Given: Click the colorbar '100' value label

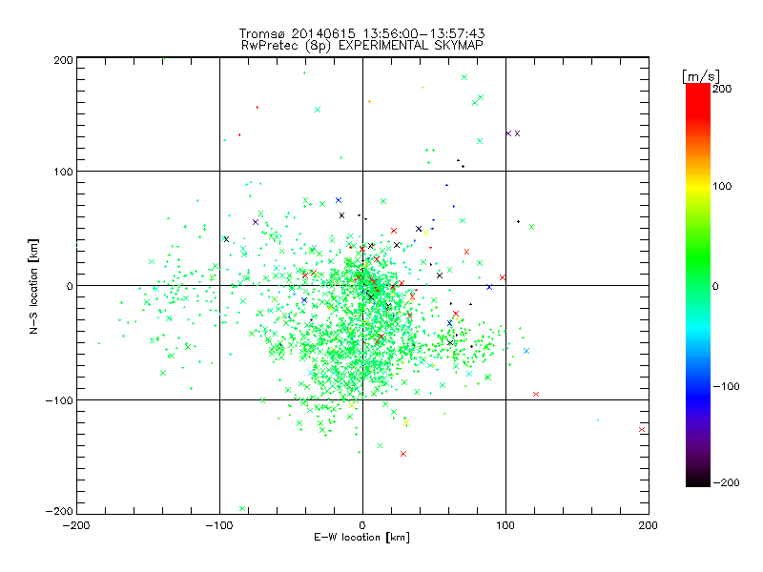Looking at the screenshot, I should [x=722, y=186].
